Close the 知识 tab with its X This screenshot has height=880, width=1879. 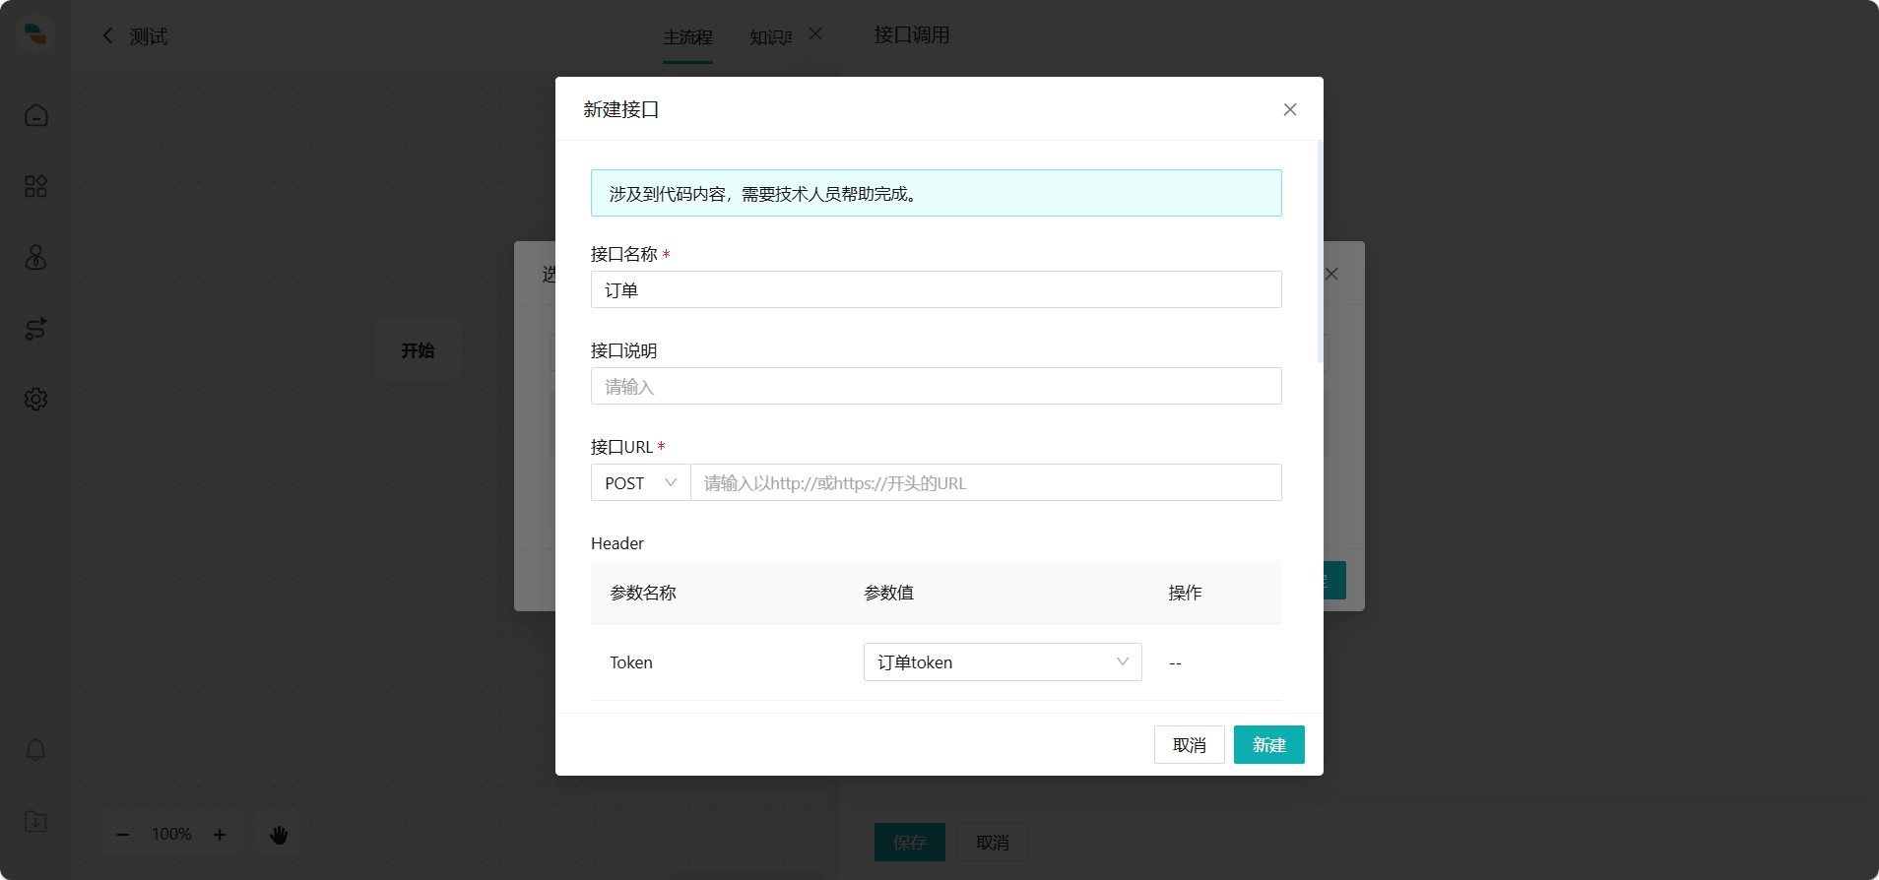pyautogui.click(x=815, y=33)
